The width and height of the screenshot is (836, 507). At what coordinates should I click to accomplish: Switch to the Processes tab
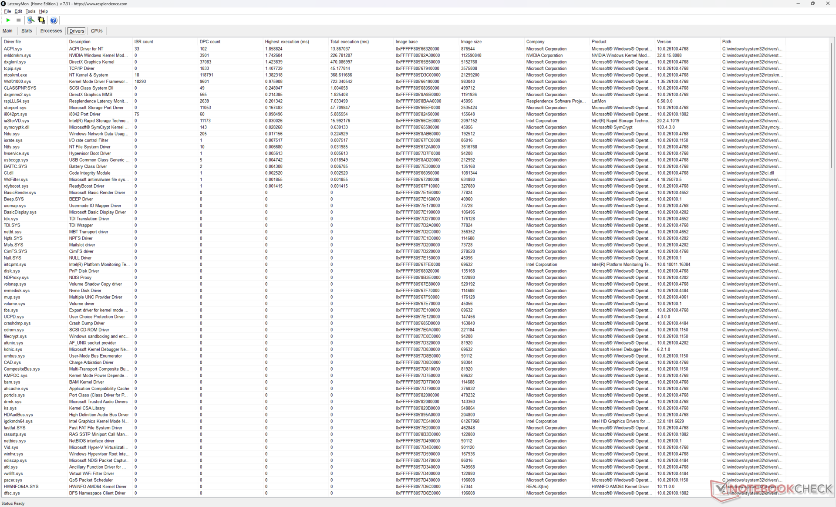point(51,31)
